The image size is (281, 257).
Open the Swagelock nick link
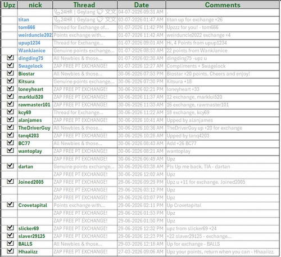(30, 66)
